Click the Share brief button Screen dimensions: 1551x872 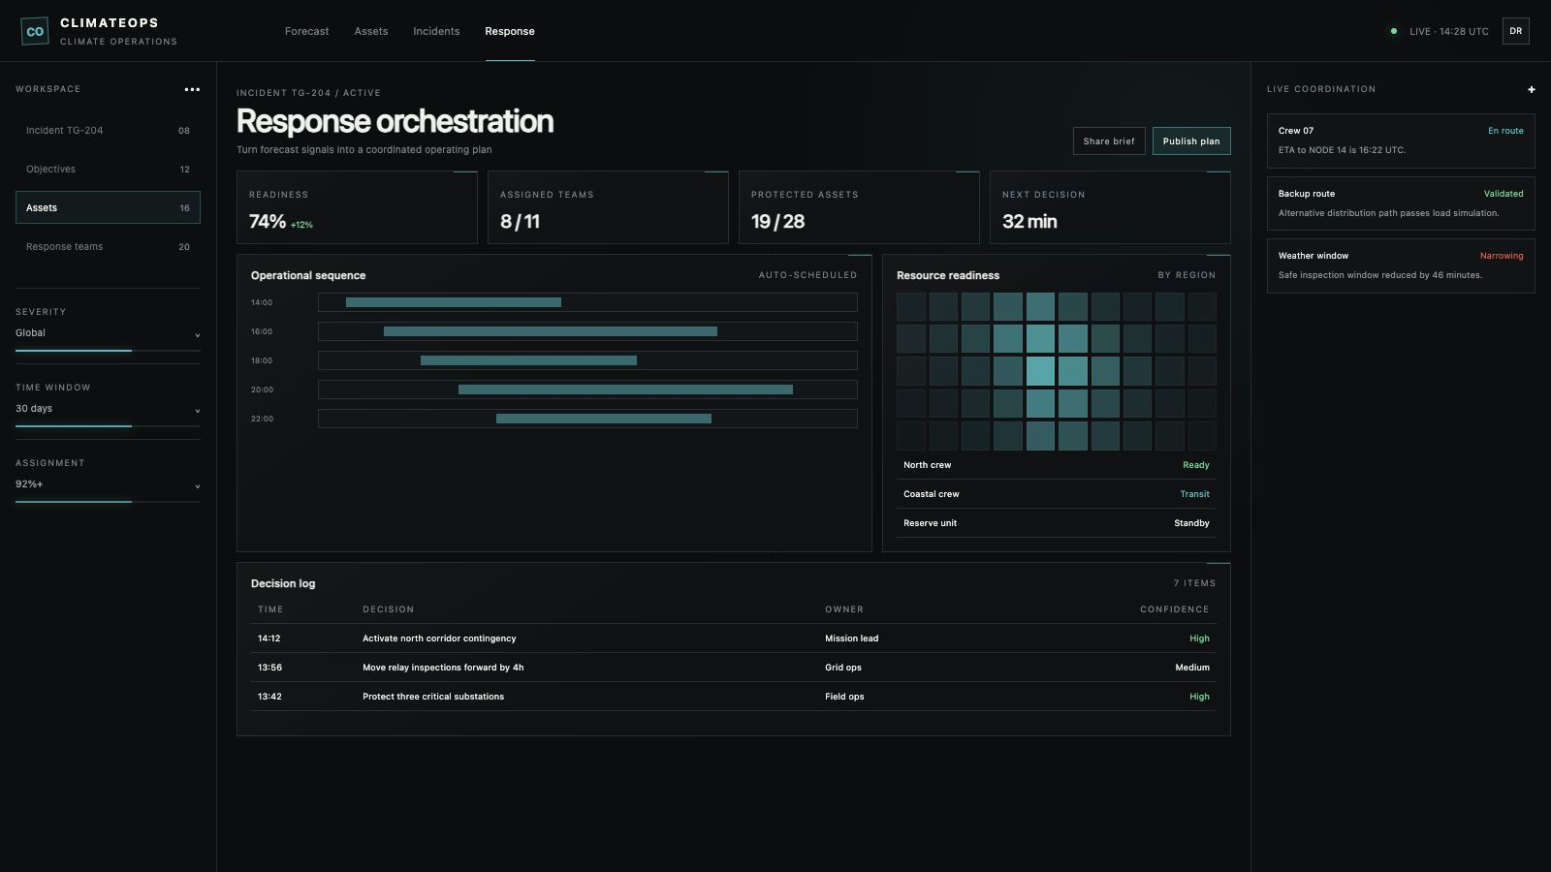point(1109,141)
